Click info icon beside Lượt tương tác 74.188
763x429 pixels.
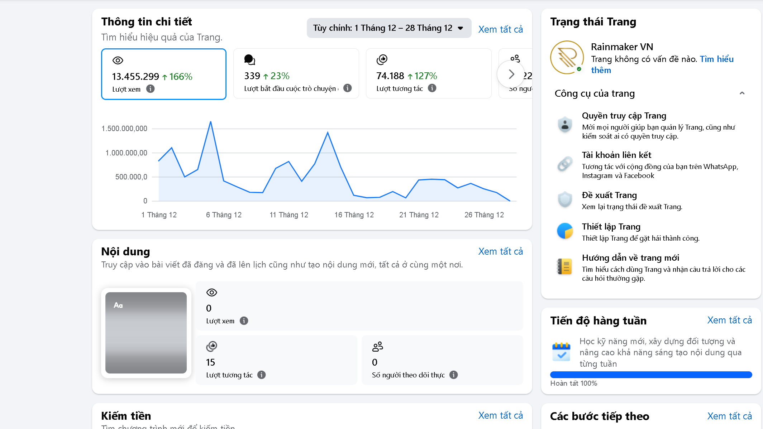click(432, 88)
